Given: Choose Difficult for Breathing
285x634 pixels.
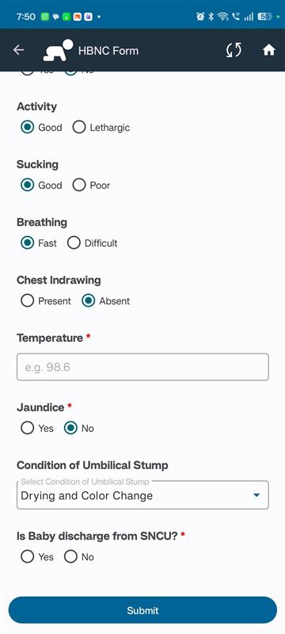Looking at the screenshot, I should [92, 243].
